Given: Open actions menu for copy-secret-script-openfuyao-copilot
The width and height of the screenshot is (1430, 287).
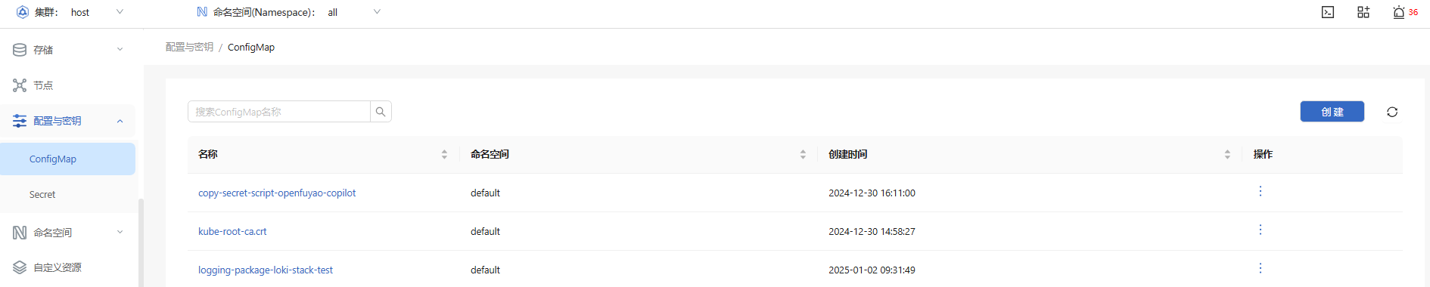Looking at the screenshot, I should tap(1261, 191).
